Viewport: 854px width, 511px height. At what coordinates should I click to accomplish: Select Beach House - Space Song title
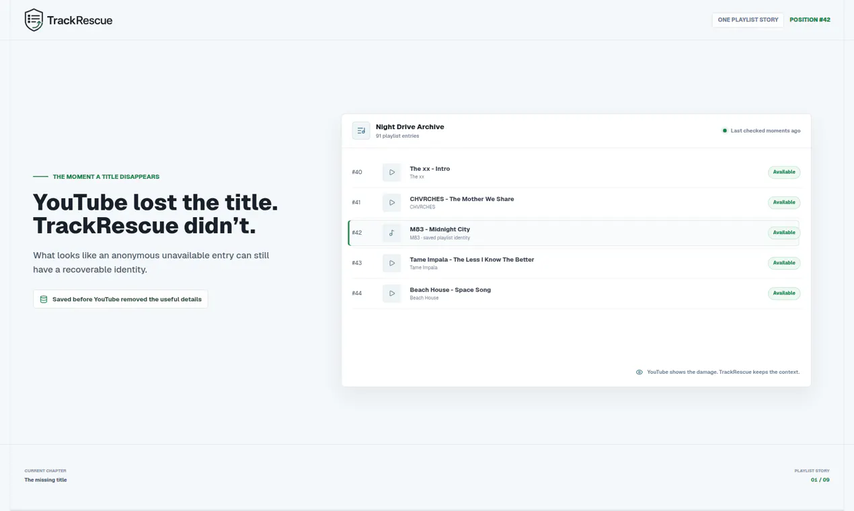tap(450, 290)
